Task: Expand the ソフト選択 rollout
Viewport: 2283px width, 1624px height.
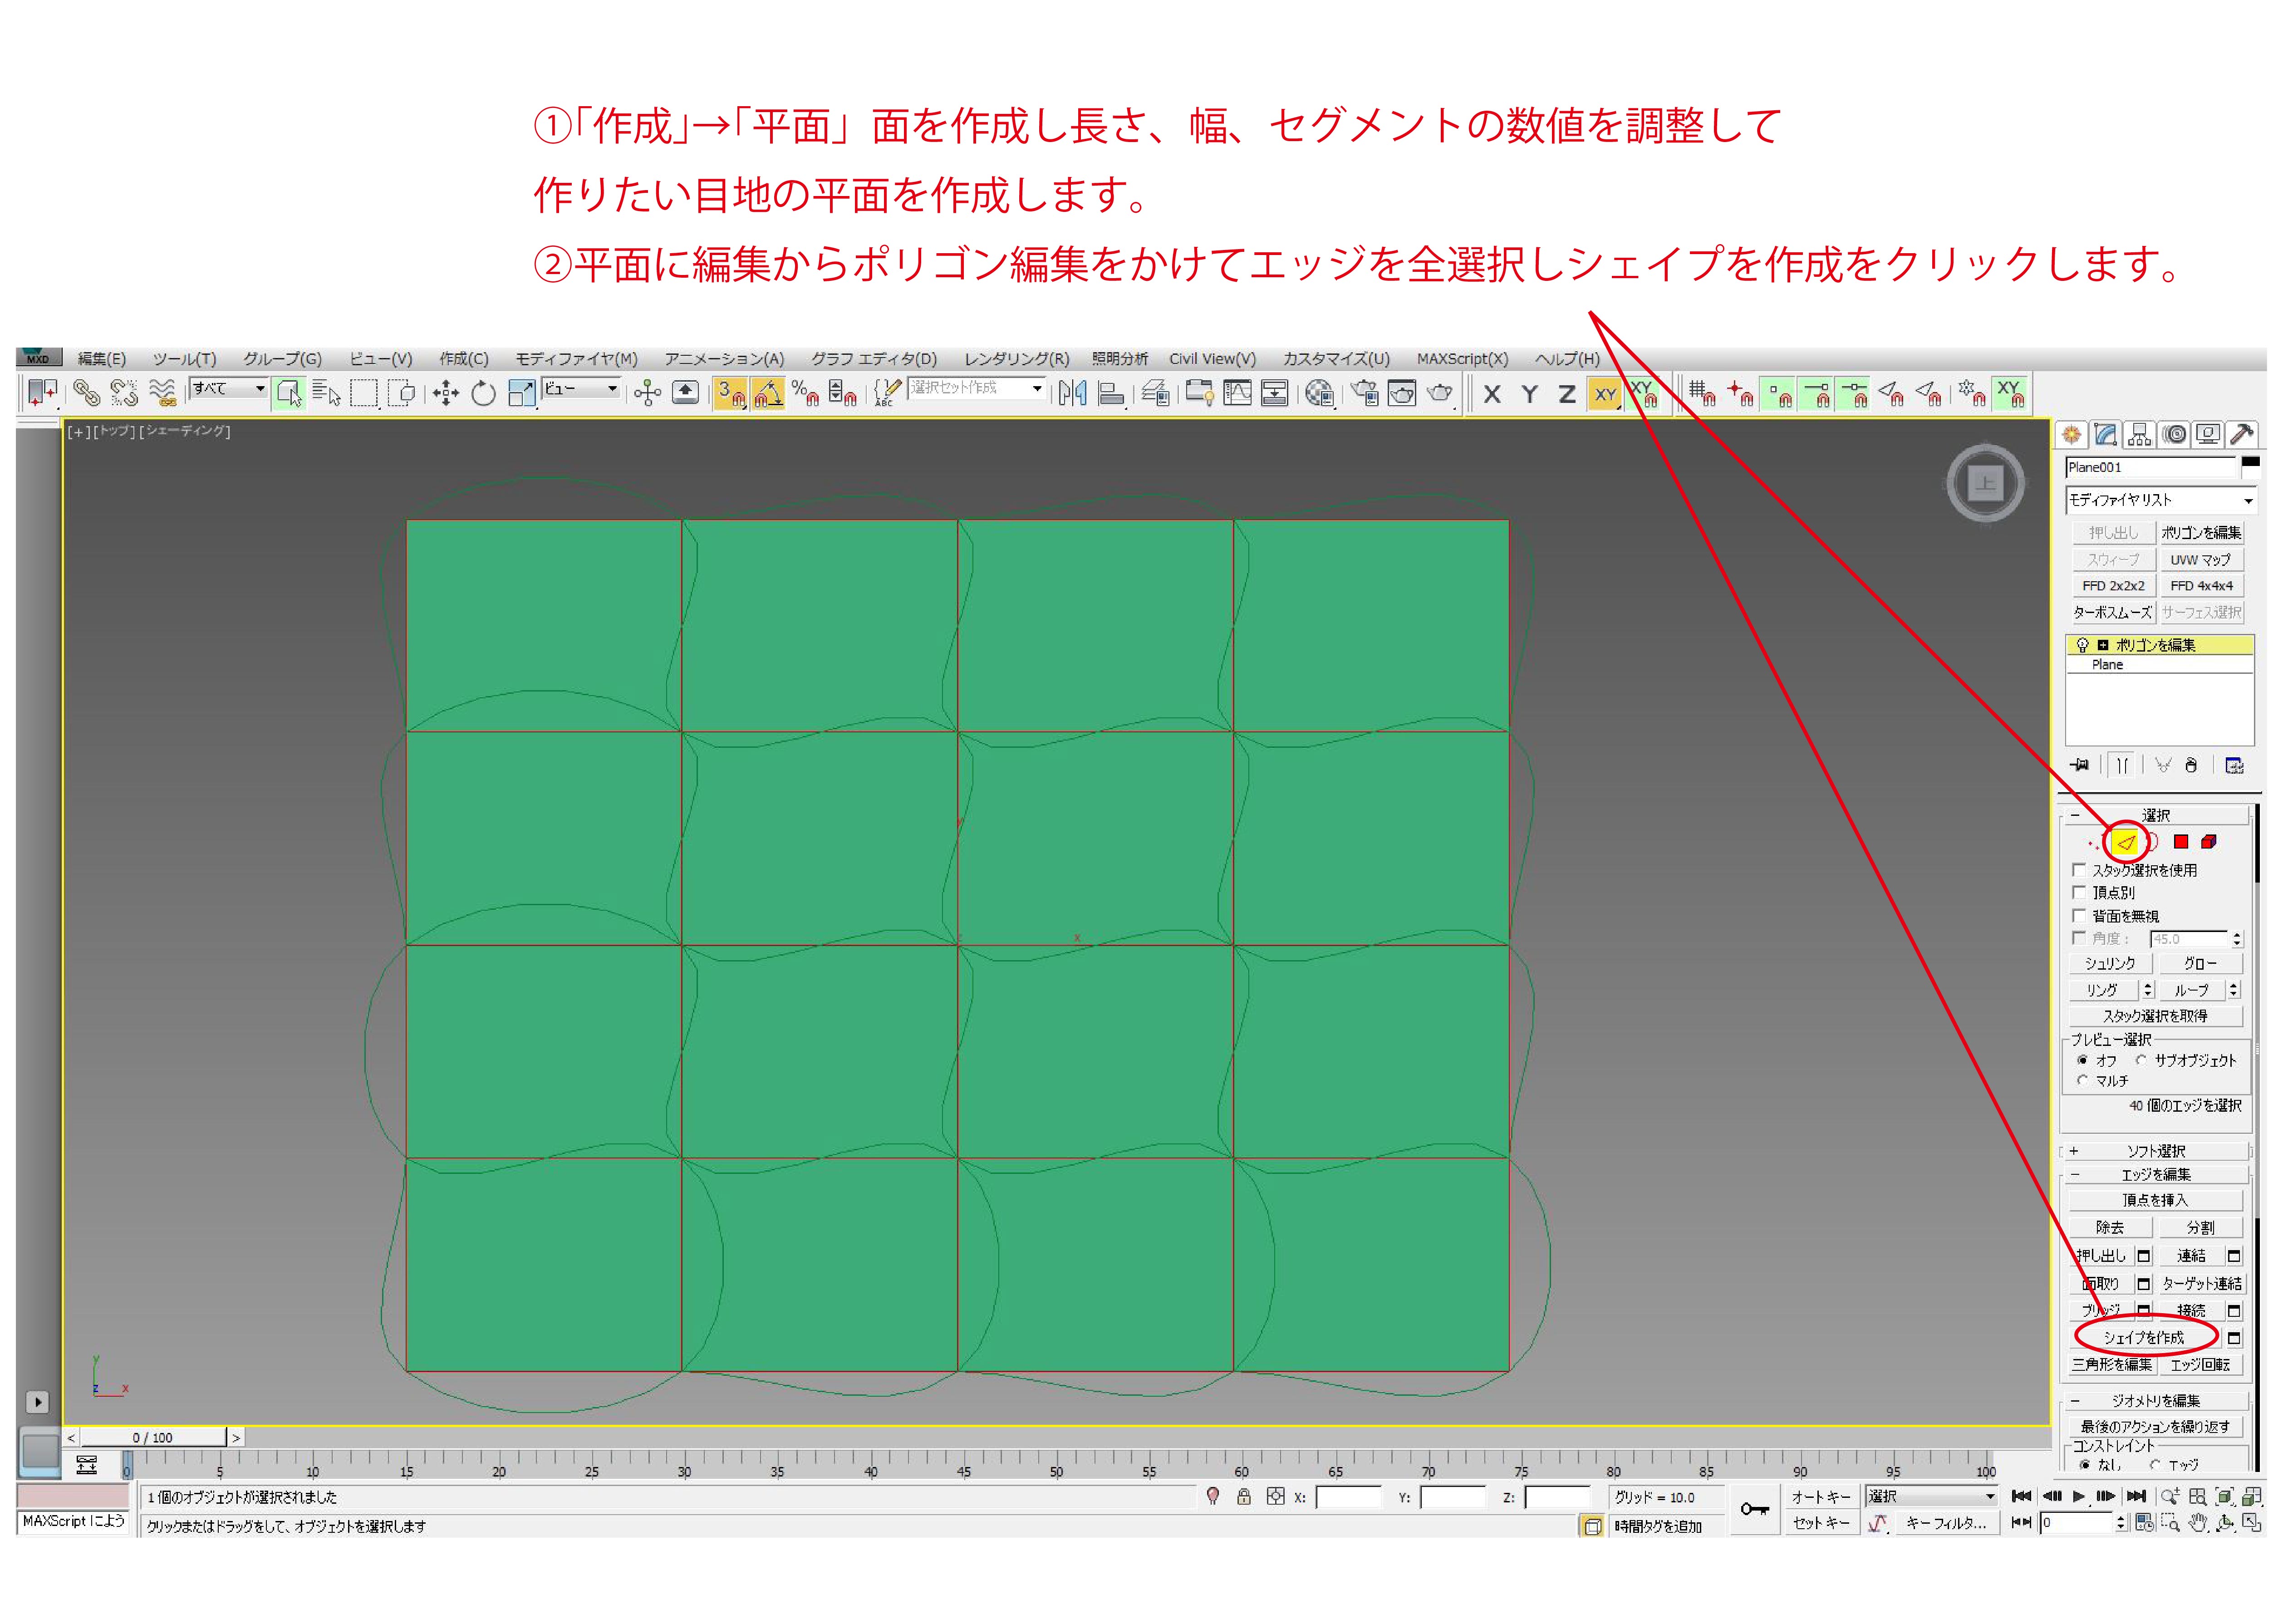Action: (x=2155, y=1151)
